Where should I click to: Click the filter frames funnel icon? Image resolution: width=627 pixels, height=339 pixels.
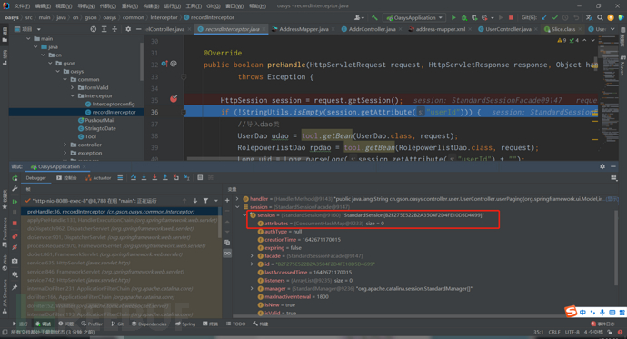(205, 201)
